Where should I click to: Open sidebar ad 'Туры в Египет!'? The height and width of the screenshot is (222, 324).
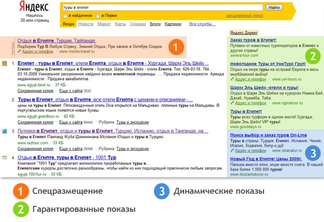246,111
